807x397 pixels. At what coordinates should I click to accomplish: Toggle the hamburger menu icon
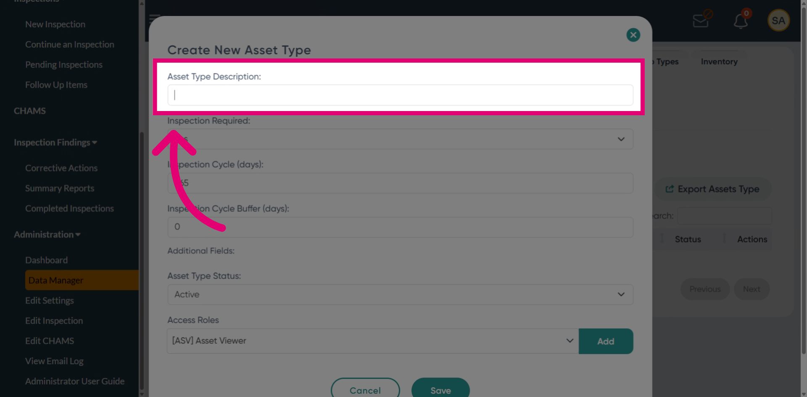pyautogui.click(x=154, y=19)
